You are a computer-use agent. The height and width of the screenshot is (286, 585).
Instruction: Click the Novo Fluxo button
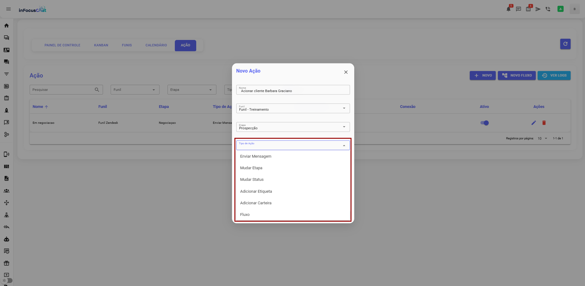517,76
